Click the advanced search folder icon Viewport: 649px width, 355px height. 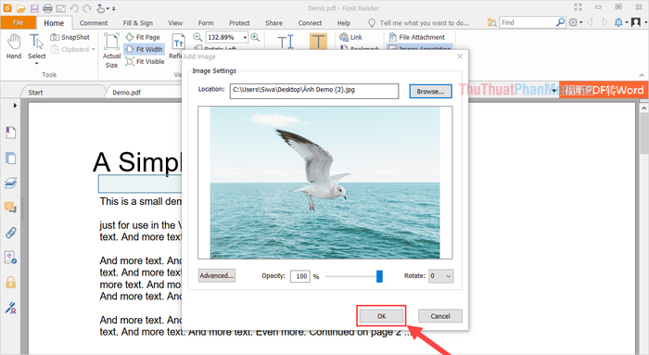coord(491,23)
